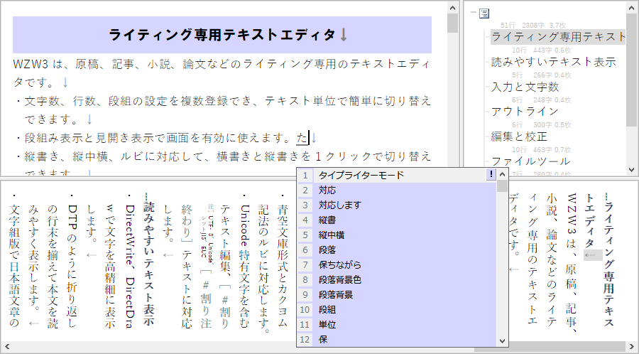Click the outline stats 5行 266字 0.4枚
Viewport: 639px width, 354px height.
pyautogui.click(x=541, y=75)
